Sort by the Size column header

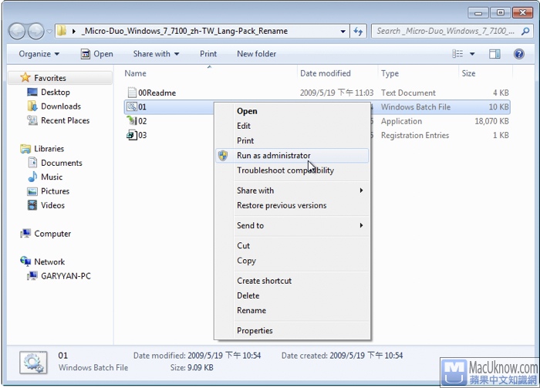click(x=468, y=73)
